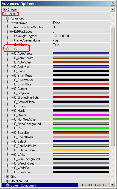Select the FovAngleDegrees property name
Screen dimensions: 117x189
point(26,36)
